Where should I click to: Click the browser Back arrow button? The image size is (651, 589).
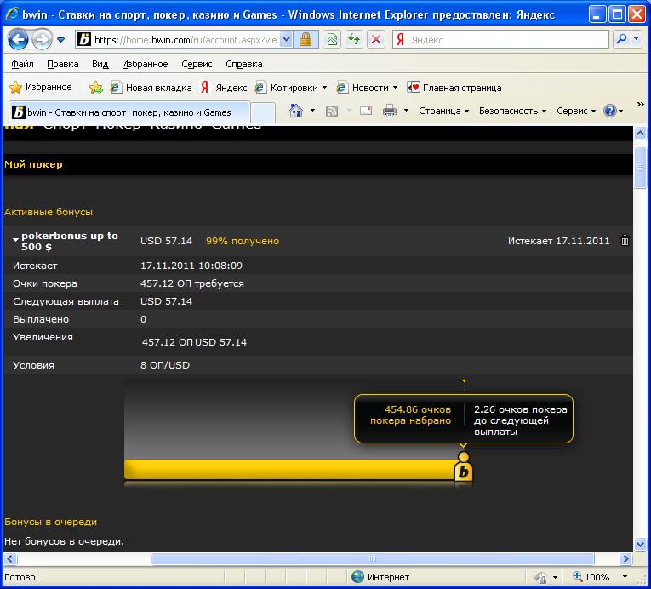tap(18, 40)
